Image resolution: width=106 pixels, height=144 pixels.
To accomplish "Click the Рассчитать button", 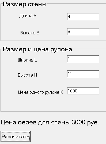I will point(16,136).
